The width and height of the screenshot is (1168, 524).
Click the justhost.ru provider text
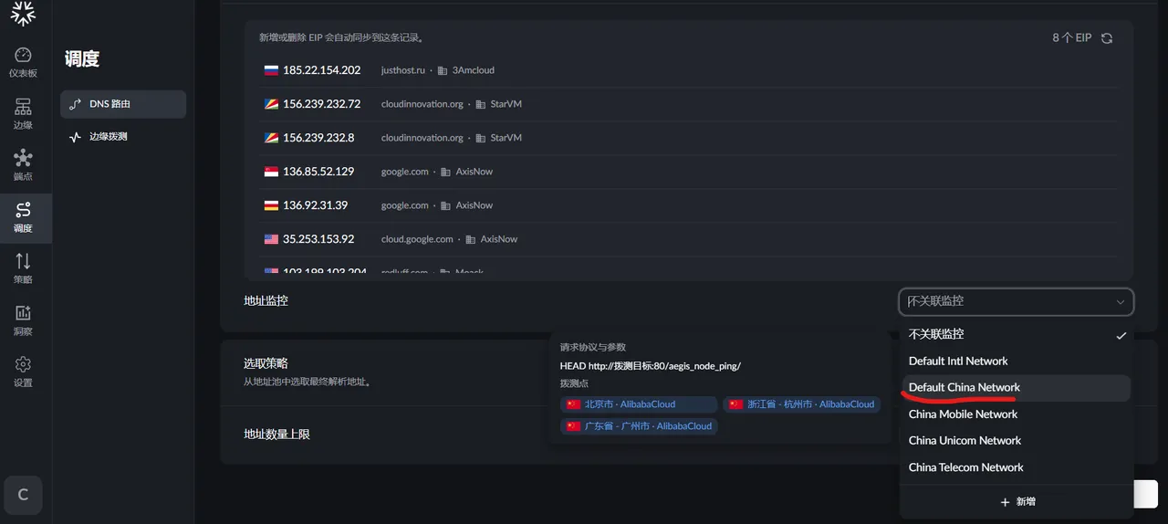[x=404, y=70]
